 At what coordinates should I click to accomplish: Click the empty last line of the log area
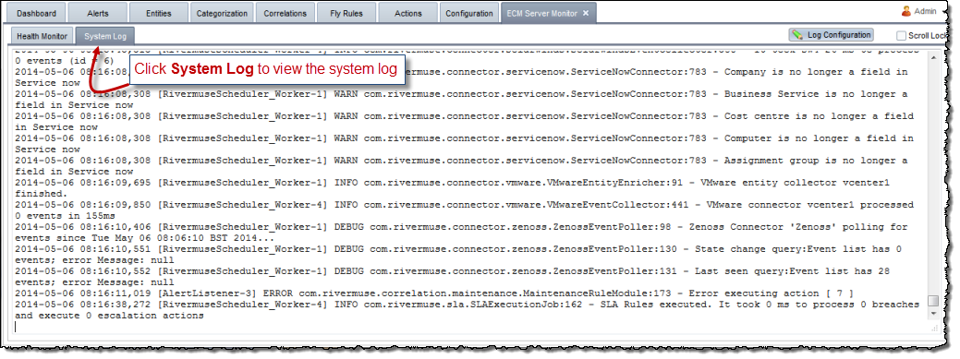[470, 327]
